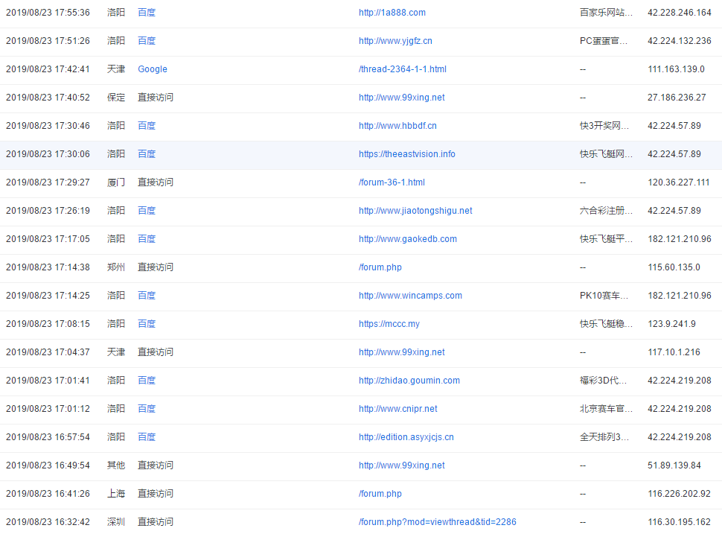Click the keyword cell 全天排列3...
Viewport: 722px width, 534px height.
(x=604, y=436)
